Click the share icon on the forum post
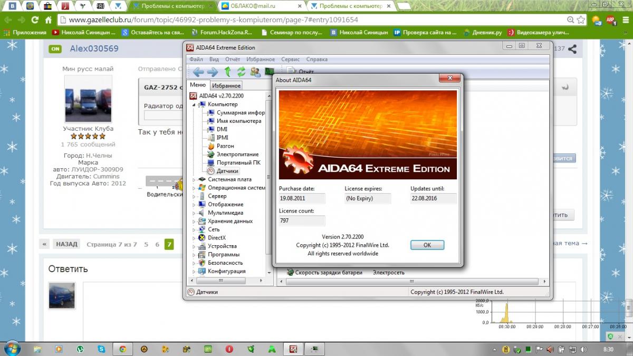 572,49
